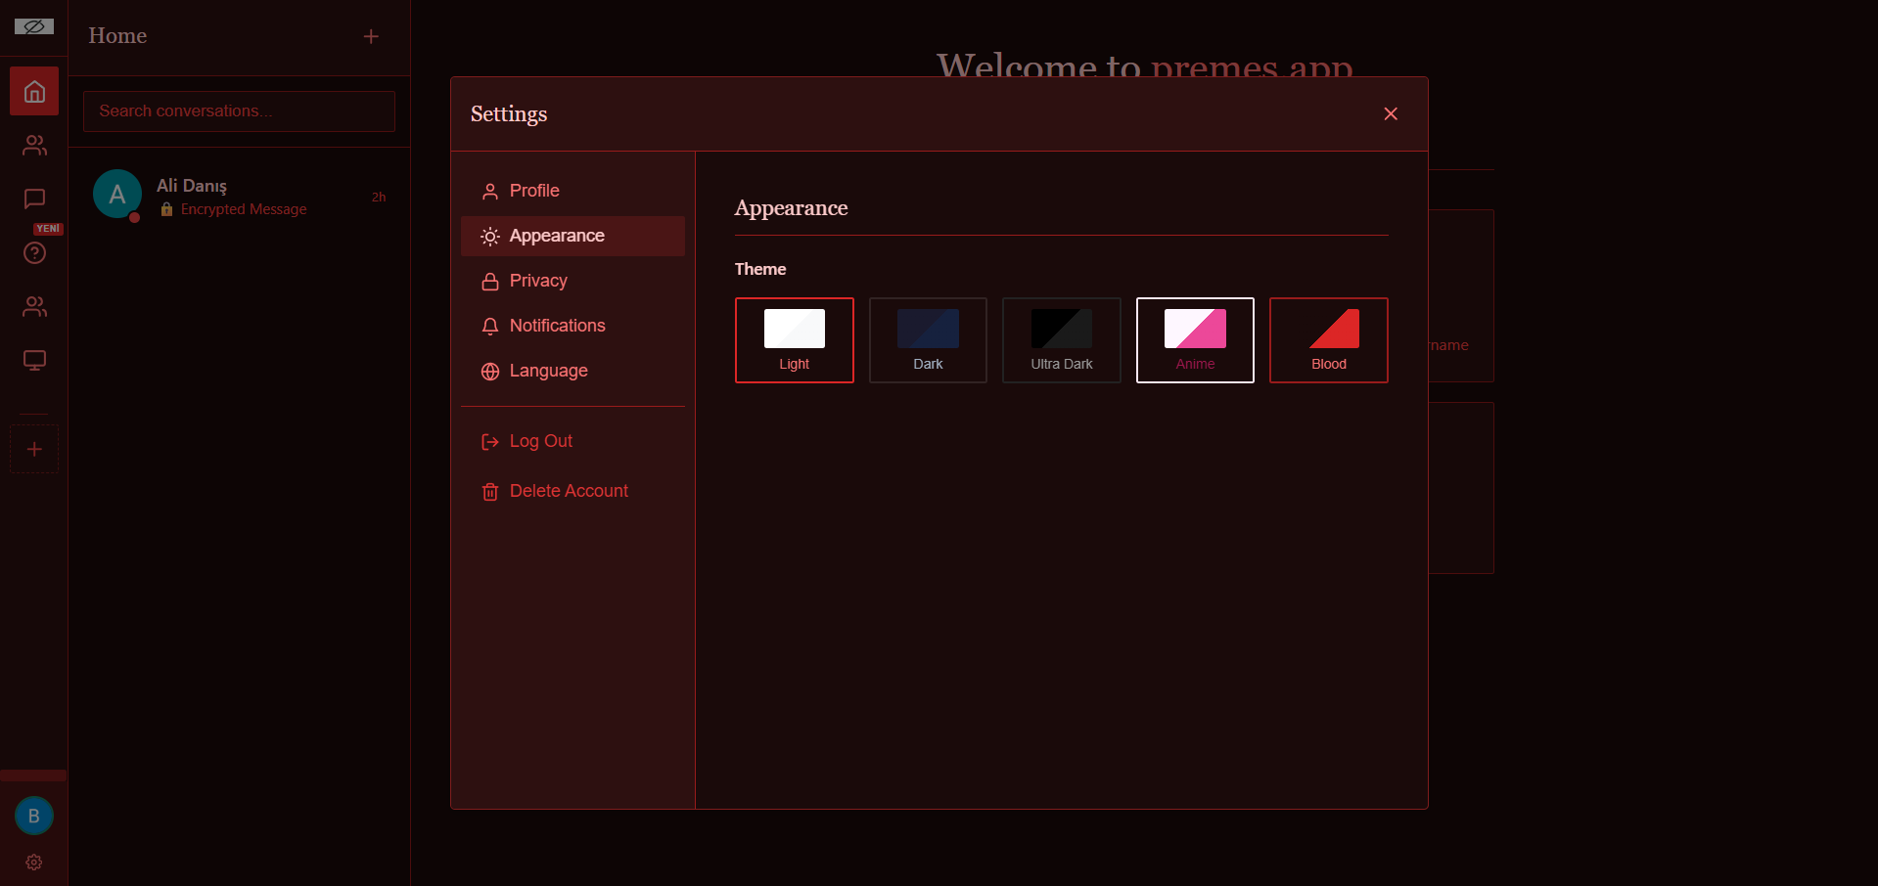Select the contacts people icon

click(x=33, y=146)
